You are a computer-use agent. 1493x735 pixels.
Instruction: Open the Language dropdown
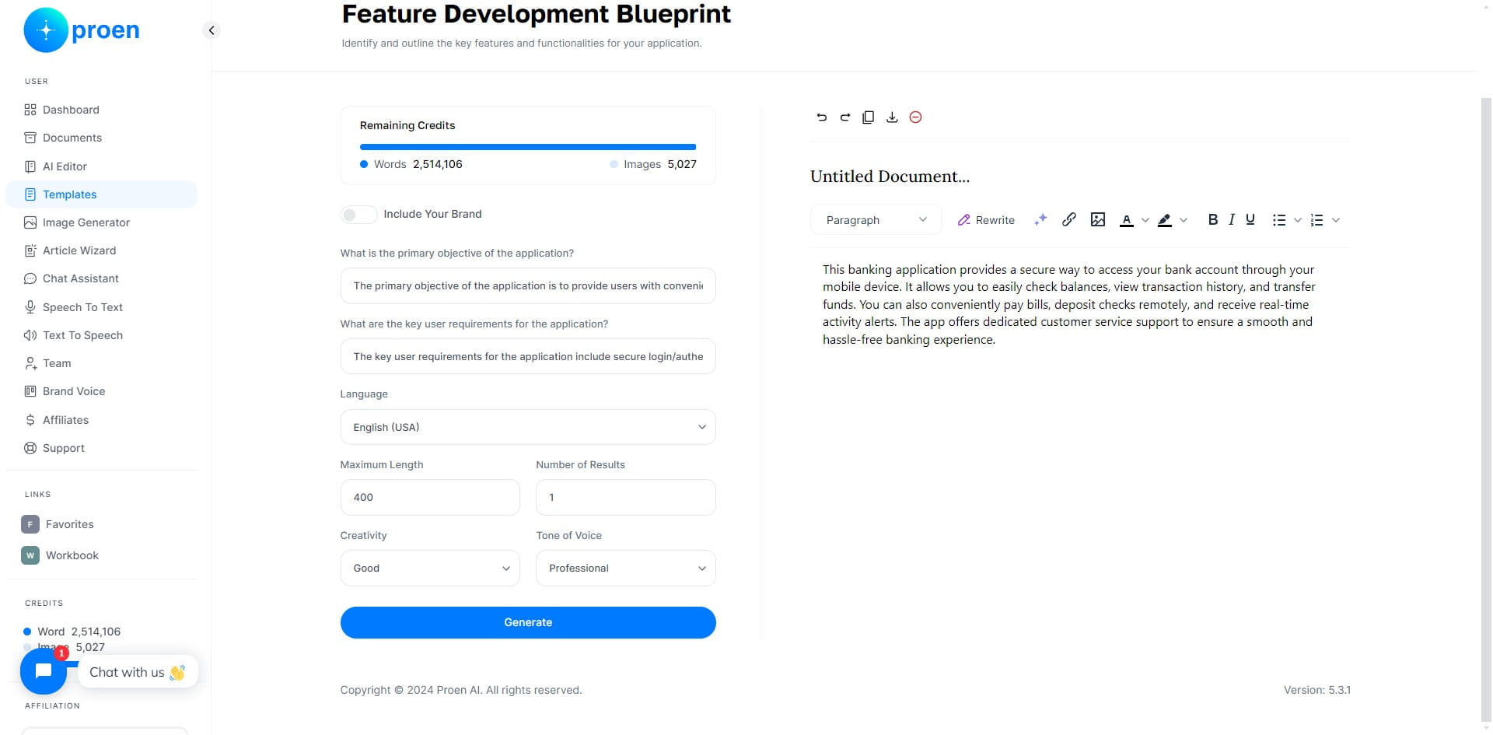pos(528,427)
